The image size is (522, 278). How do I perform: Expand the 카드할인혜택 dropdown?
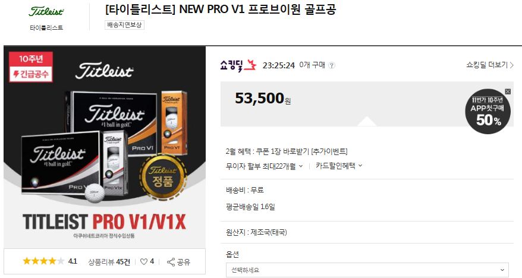(x=339, y=166)
